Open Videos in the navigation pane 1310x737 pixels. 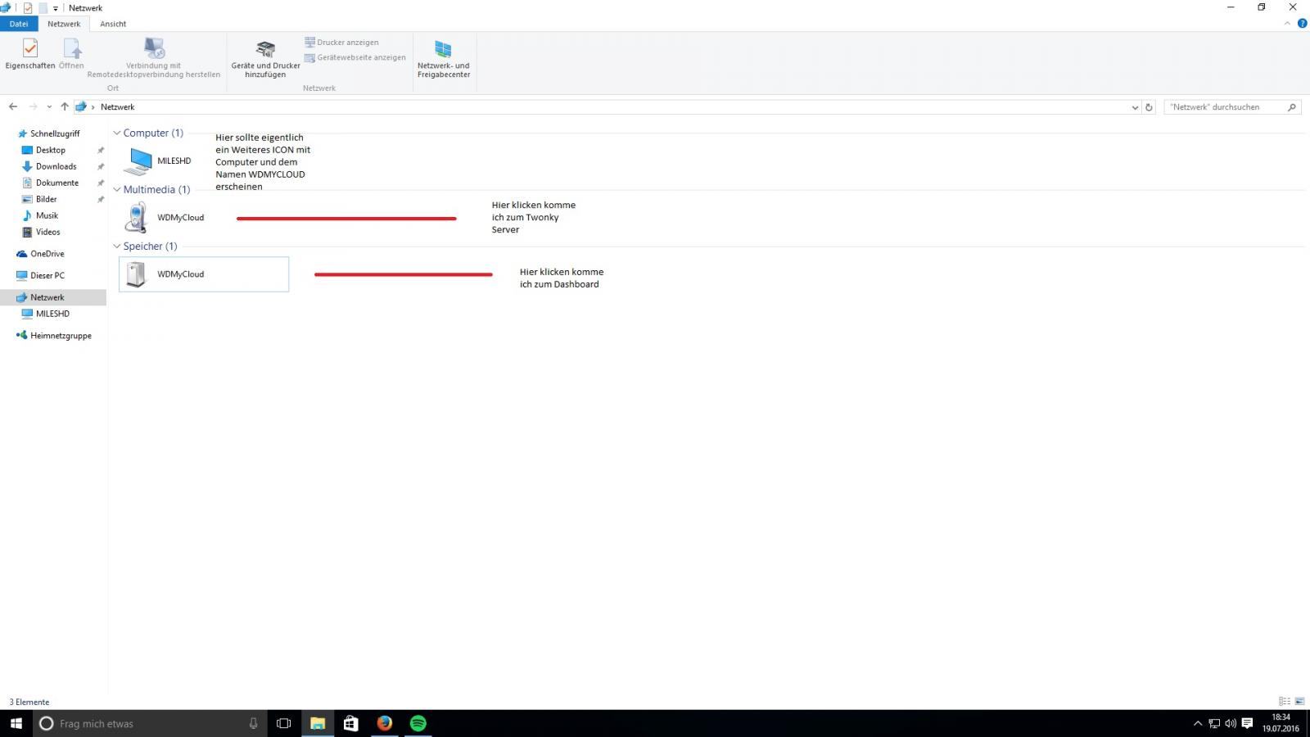point(47,232)
